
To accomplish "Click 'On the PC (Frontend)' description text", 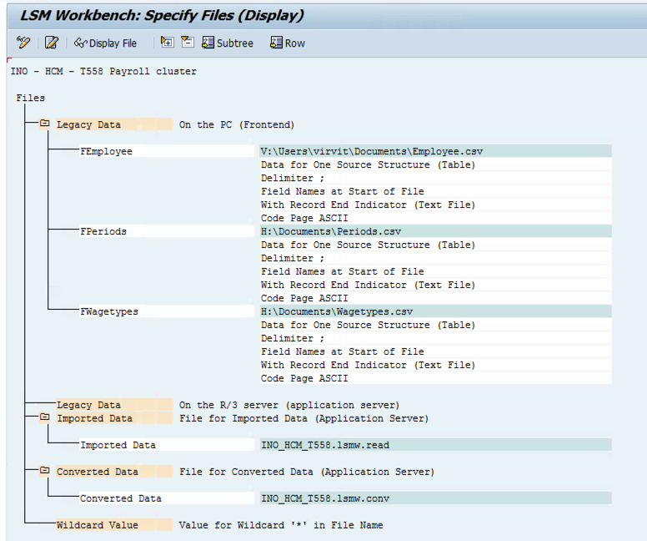I will coord(237,125).
